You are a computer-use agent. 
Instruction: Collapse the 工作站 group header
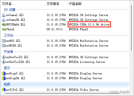click(x=8, y=36)
